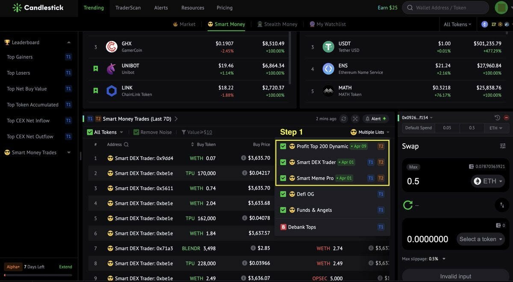The width and height of the screenshot is (513, 282).
Task: Select the 0.05 default spend preset
Action: [x=447, y=128]
